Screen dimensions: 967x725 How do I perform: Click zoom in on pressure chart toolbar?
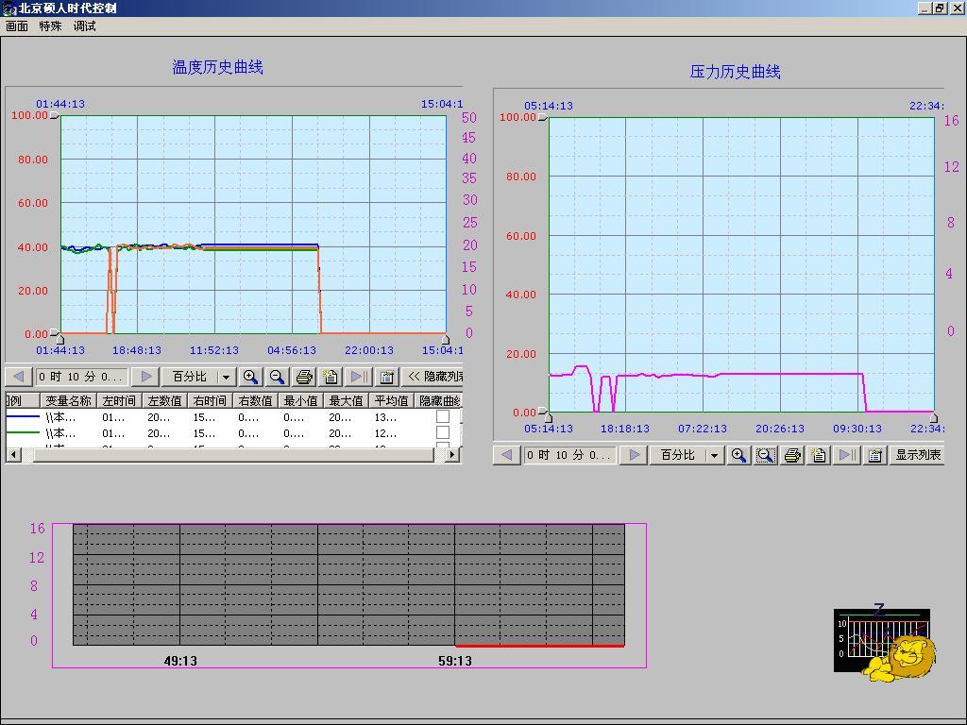click(x=738, y=455)
